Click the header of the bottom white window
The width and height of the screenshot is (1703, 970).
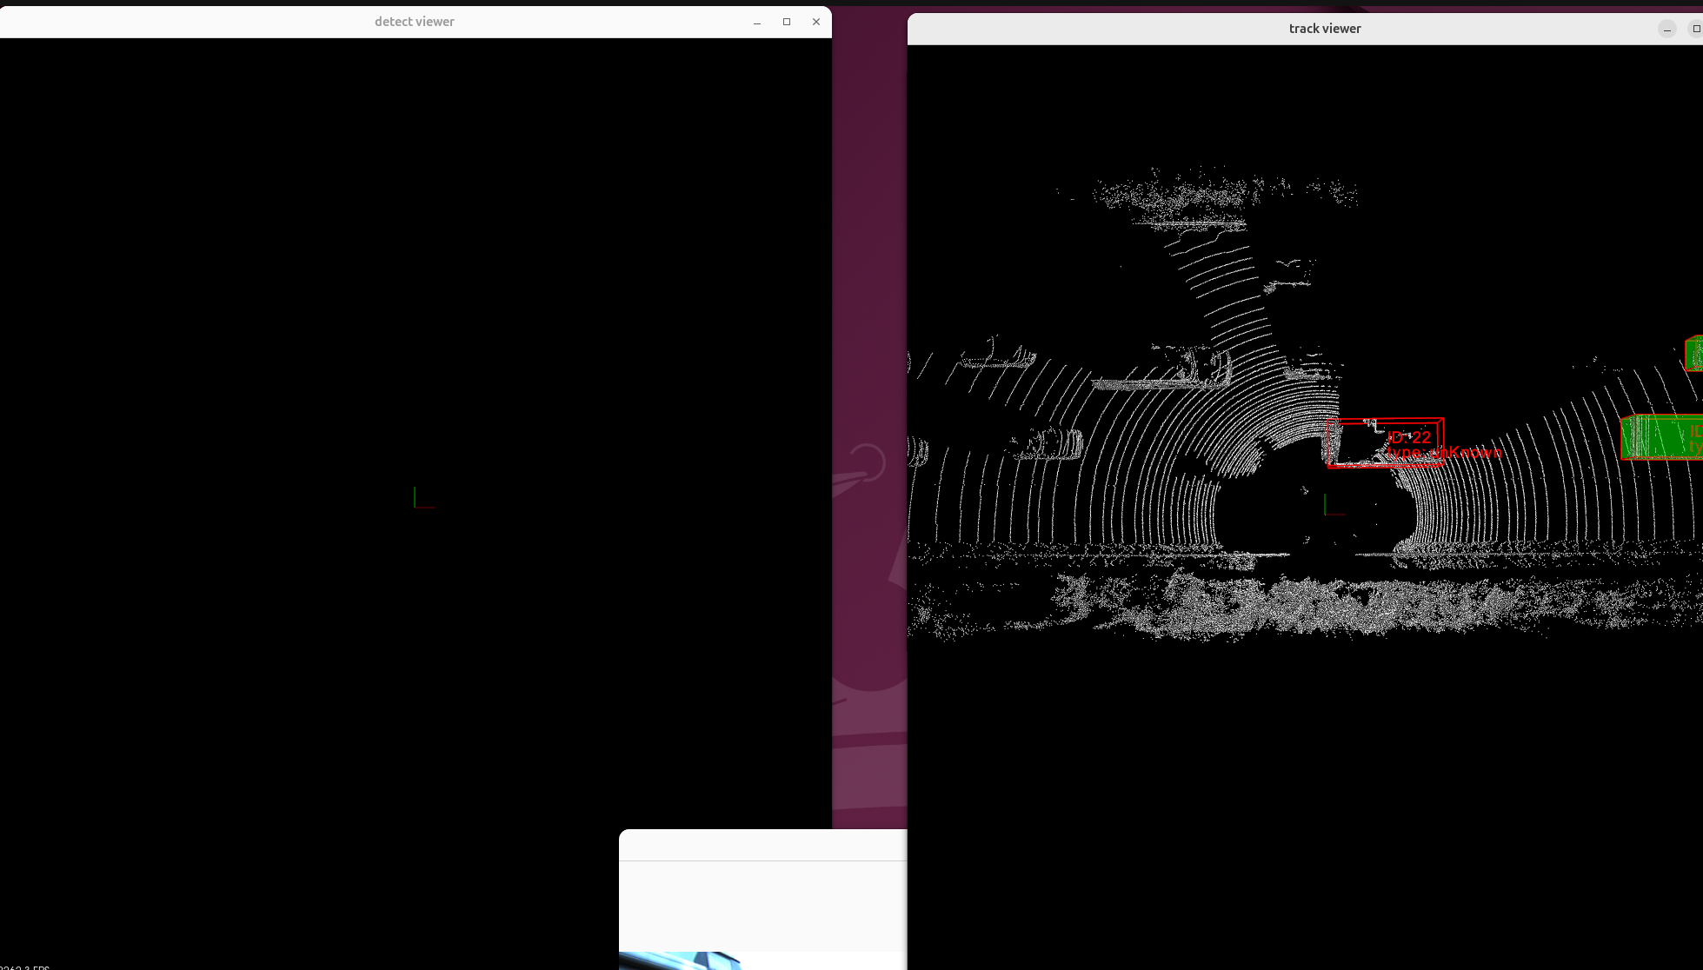762,845
